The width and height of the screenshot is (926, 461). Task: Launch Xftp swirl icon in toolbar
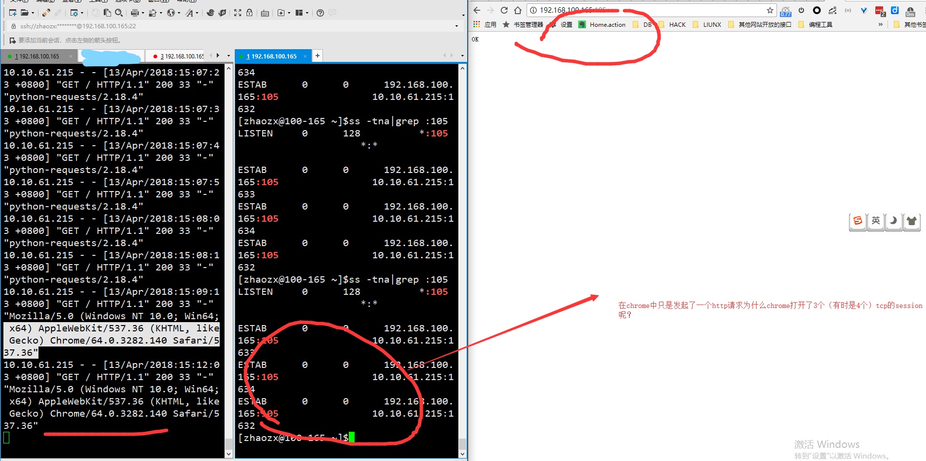click(x=210, y=13)
